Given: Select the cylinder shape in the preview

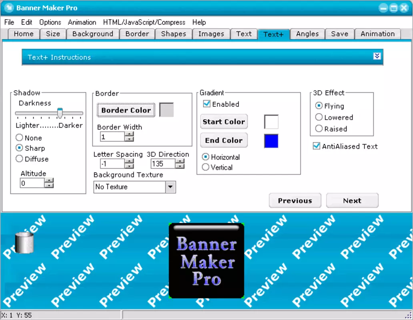Looking at the screenshot, I should click(x=24, y=242).
